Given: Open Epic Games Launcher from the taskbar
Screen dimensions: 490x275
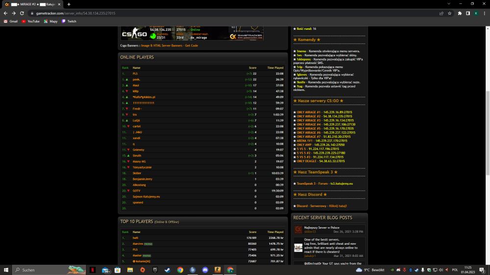Looking at the screenshot, I should [155, 270].
